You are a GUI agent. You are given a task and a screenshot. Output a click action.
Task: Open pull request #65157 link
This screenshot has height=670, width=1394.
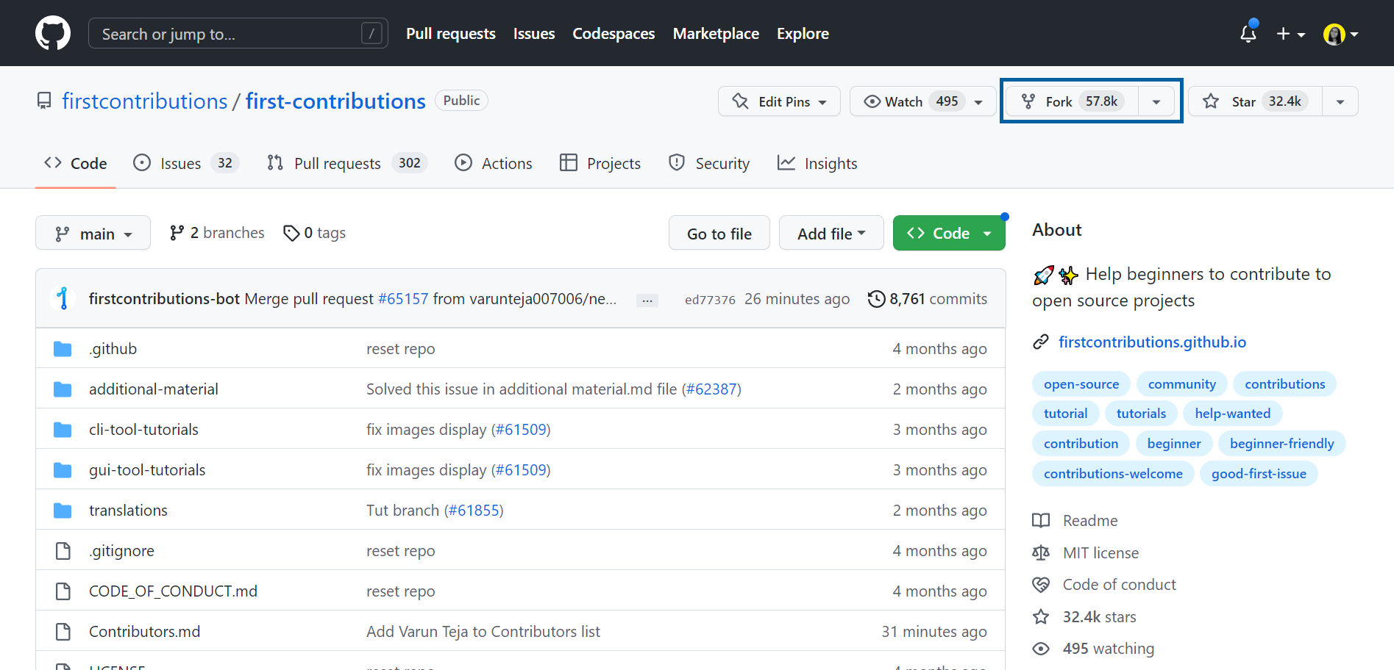(403, 299)
